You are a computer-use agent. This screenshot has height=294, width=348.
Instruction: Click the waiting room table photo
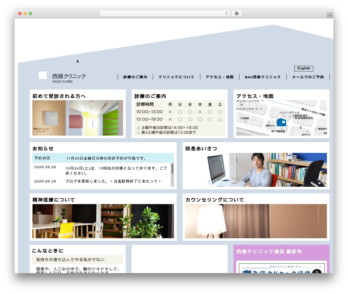coord(103,221)
